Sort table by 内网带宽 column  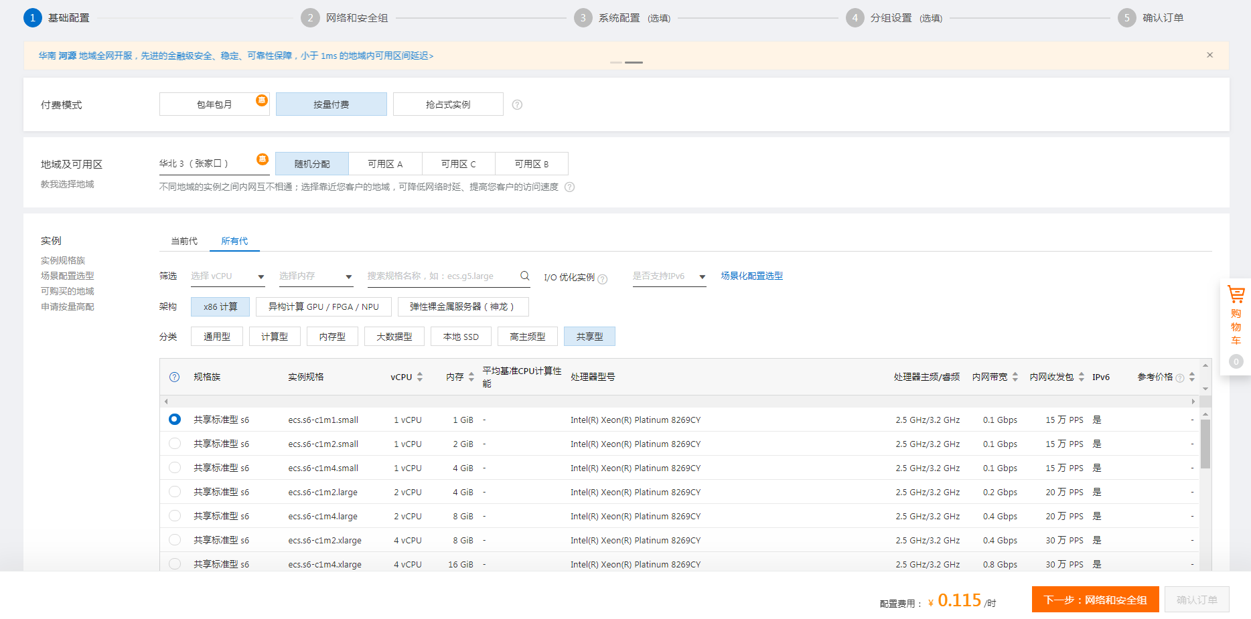click(1015, 377)
